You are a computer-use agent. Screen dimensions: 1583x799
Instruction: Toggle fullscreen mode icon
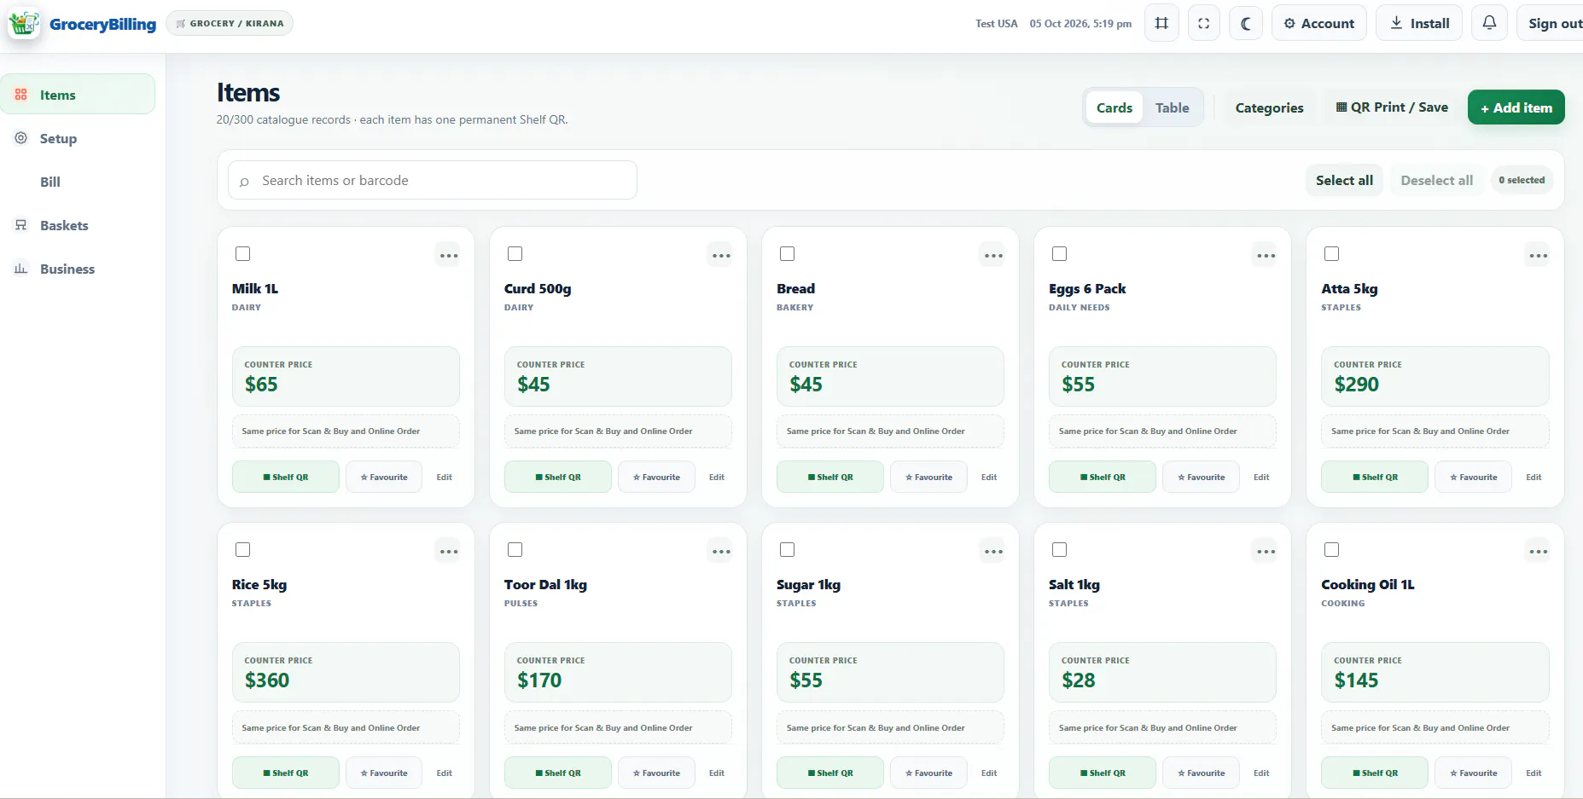(1203, 23)
